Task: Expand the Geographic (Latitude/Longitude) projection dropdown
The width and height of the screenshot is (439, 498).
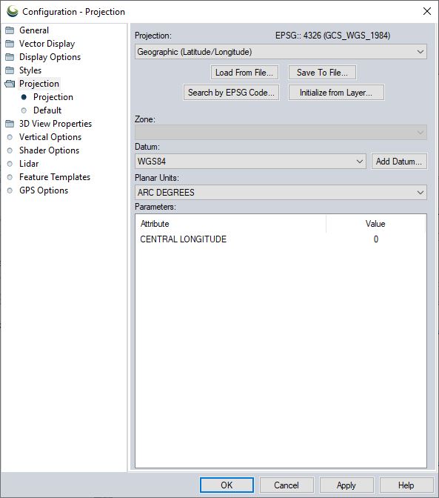Action: 281,52
